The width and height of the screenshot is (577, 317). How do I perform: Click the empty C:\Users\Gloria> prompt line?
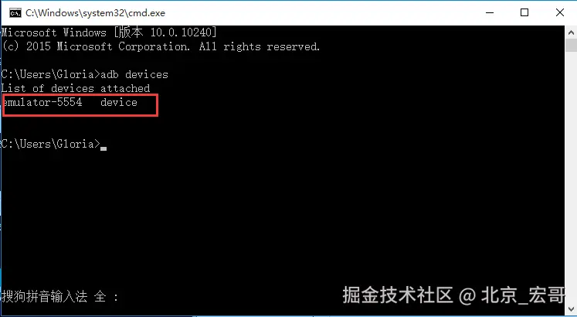click(51, 144)
